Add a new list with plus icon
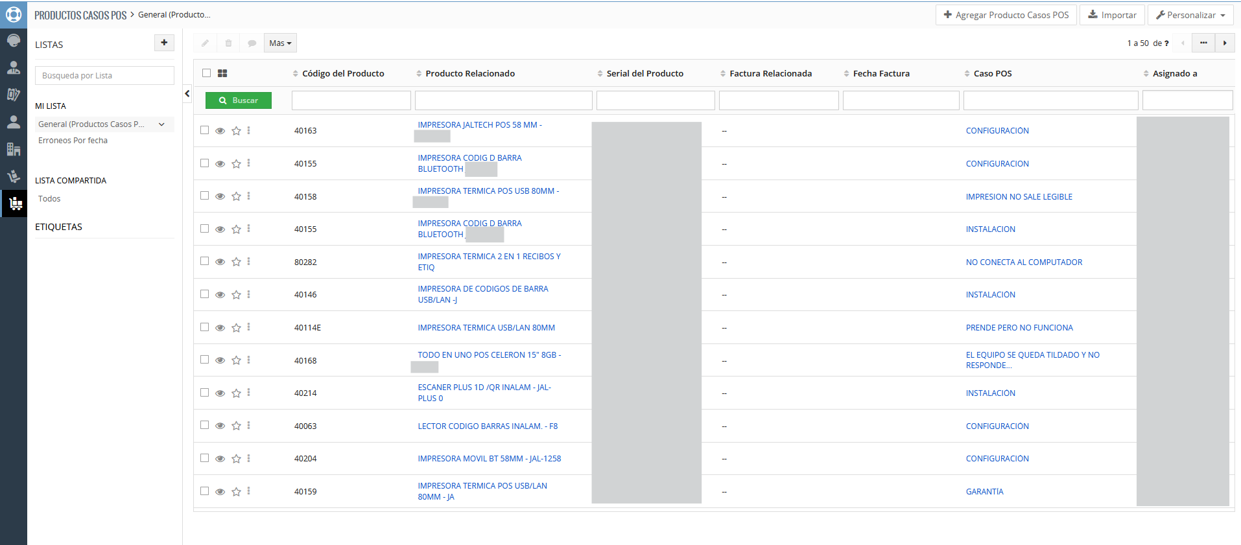This screenshot has width=1241, height=545. click(x=164, y=43)
